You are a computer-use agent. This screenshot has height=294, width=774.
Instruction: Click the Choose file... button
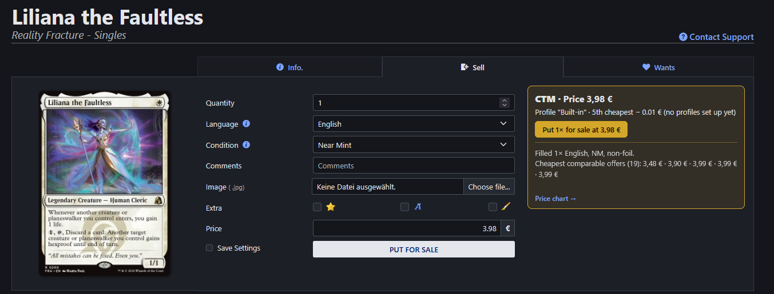(x=489, y=187)
